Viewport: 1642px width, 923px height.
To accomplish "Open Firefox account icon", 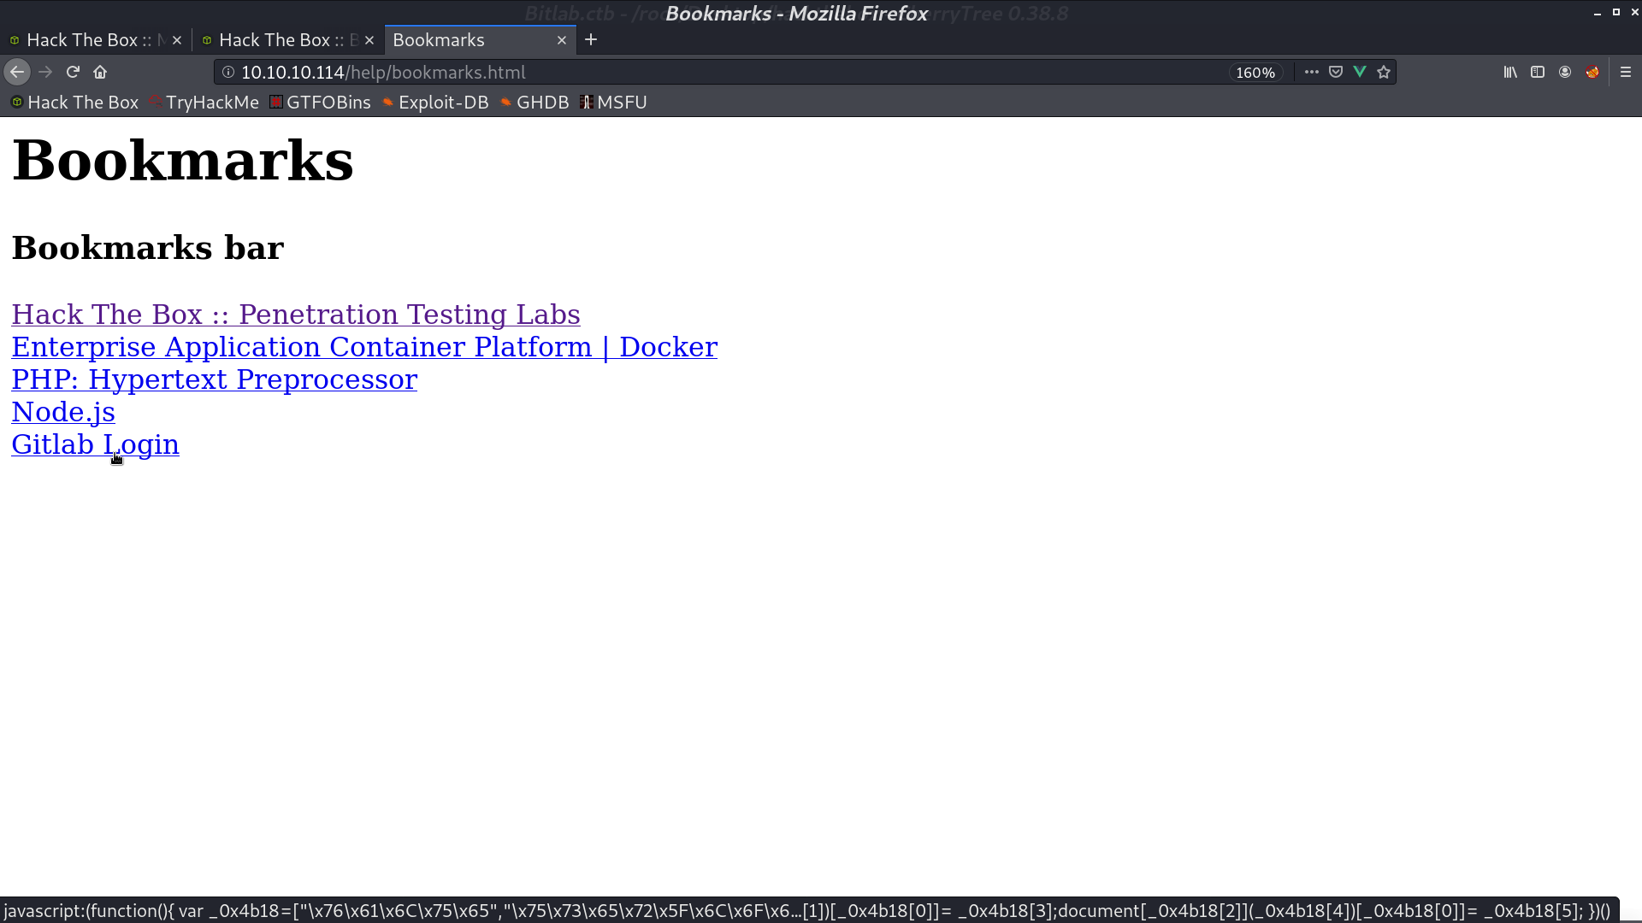I will tap(1565, 73).
